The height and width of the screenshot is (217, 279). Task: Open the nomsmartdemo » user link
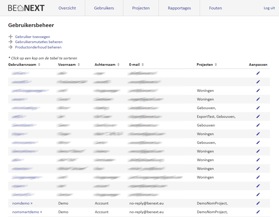click(27, 212)
